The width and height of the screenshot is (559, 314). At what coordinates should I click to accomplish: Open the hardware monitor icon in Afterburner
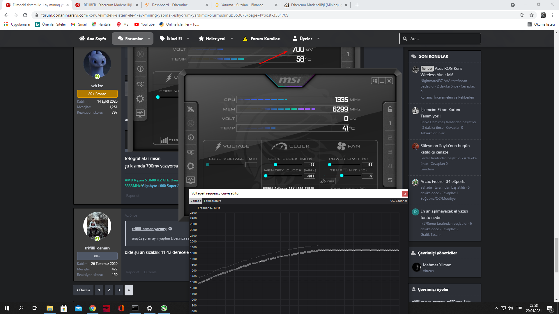[191, 180]
